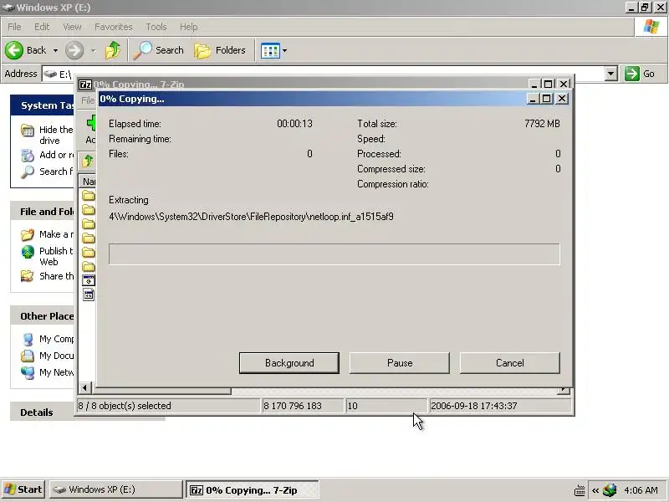
Task: Open the Edit menu in Explorer
Action: pos(42,27)
